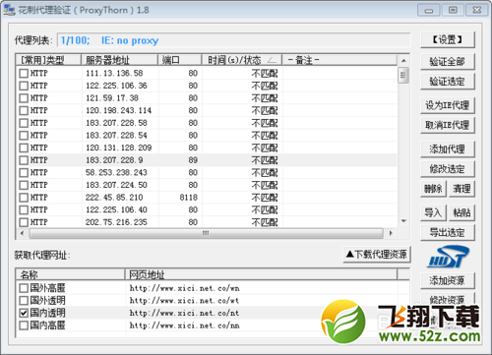Click the proxy list status field '1/100; IE: no proxy'
The image size is (492, 355).
(233, 40)
